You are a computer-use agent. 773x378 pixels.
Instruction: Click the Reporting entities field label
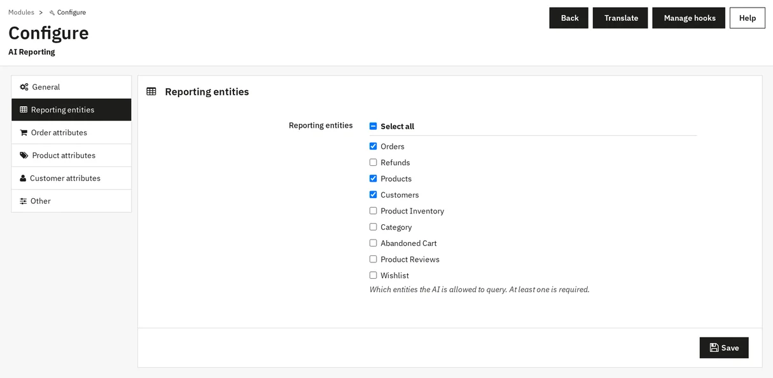pyautogui.click(x=321, y=126)
